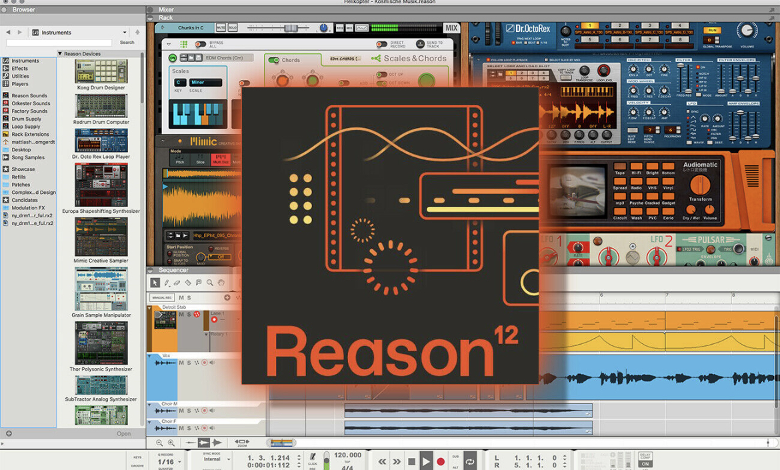Viewport: 780px width, 470px height.
Task: Click the Browser search input field
Action: click(59, 43)
